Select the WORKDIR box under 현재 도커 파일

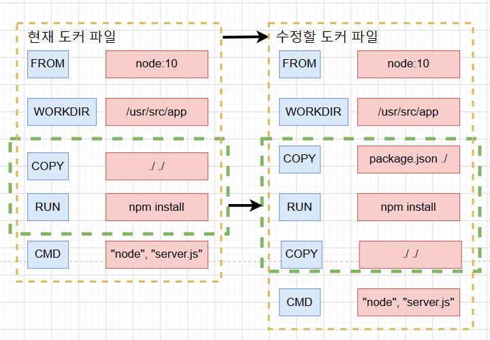pos(61,112)
